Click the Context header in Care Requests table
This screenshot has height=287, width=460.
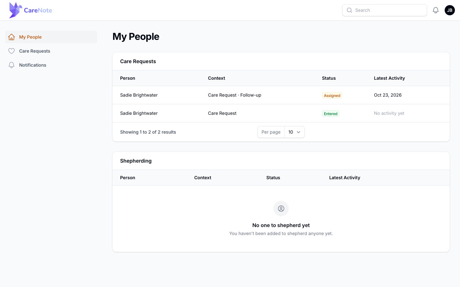[217, 78]
